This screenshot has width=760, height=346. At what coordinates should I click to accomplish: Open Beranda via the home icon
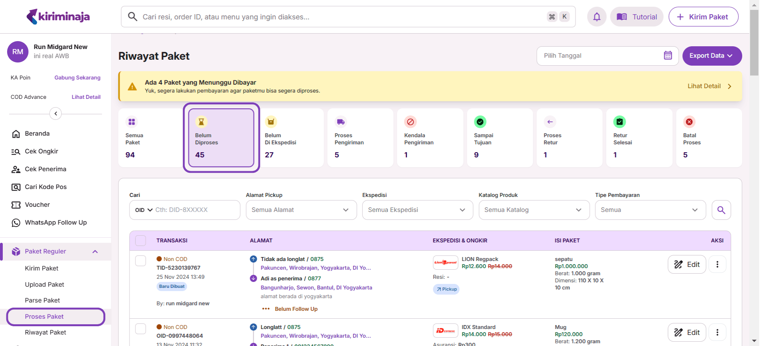pos(16,134)
